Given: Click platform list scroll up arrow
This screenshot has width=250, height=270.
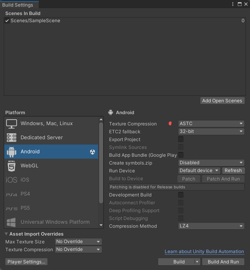Looking at the screenshot, I should coord(101,119).
